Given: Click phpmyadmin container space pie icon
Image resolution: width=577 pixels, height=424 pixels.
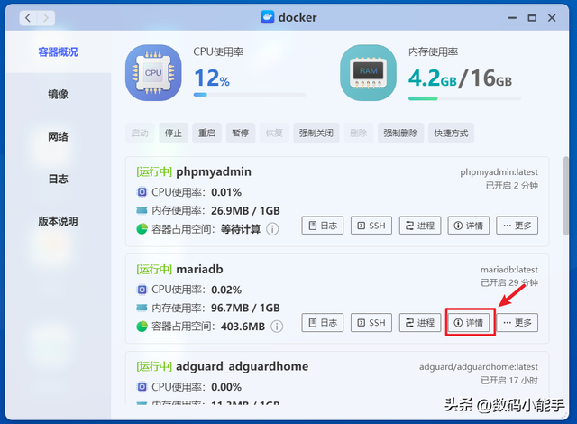Looking at the screenshot, I should click(x=142, y=229).
